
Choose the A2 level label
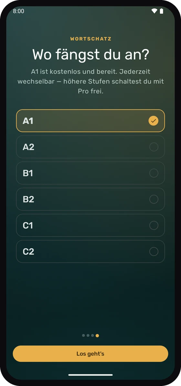28,147
